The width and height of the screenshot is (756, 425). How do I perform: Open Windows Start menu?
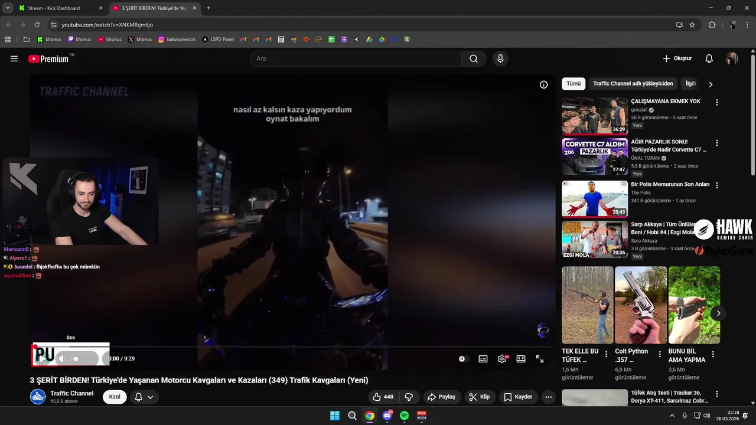click(x=335, y=416)
